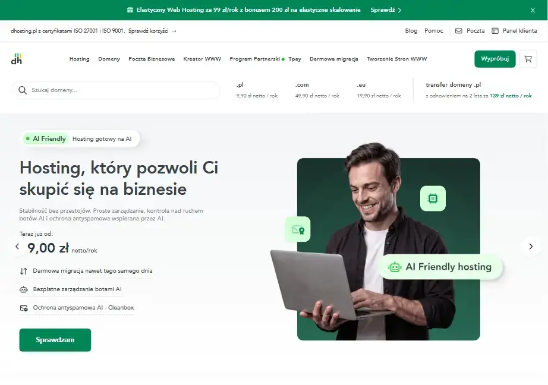
Task: Click the Poczta envelope icon
Action: coord(458,31)
